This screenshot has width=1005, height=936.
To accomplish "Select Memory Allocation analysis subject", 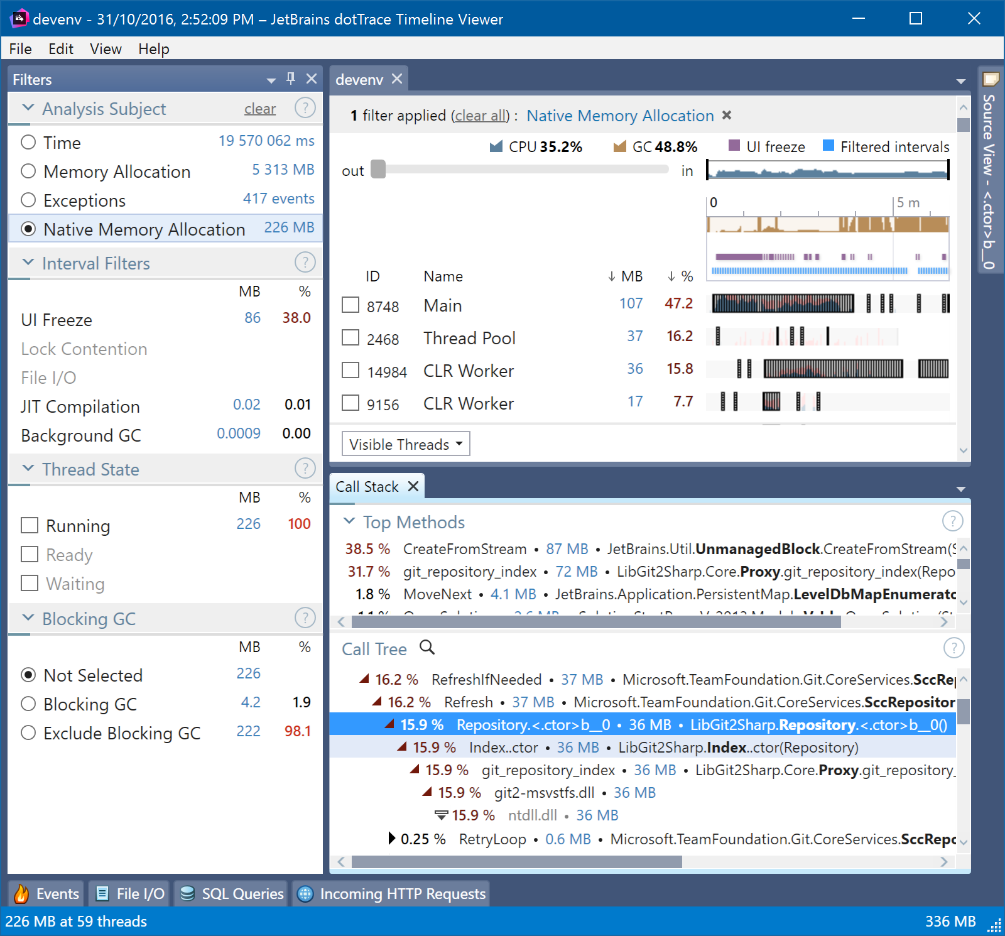I will [28, 171].
